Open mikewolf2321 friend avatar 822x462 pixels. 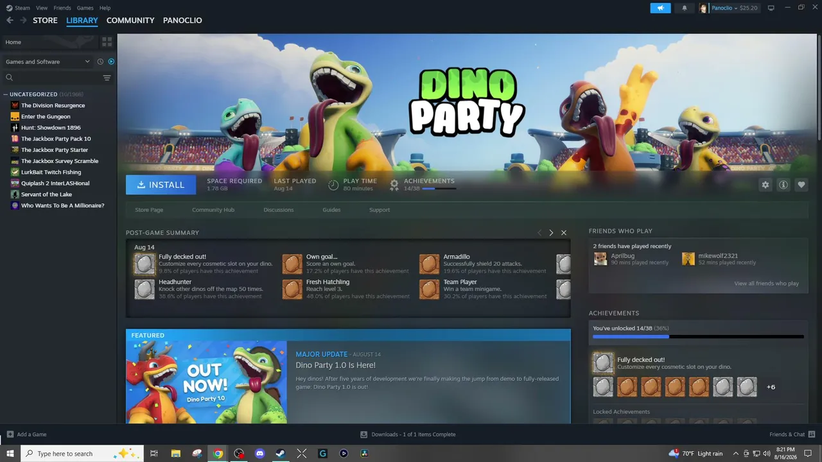pos(688,259)
